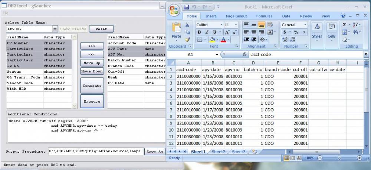Click the Insert Worksheet tab icon

click(x=255, y=152)
